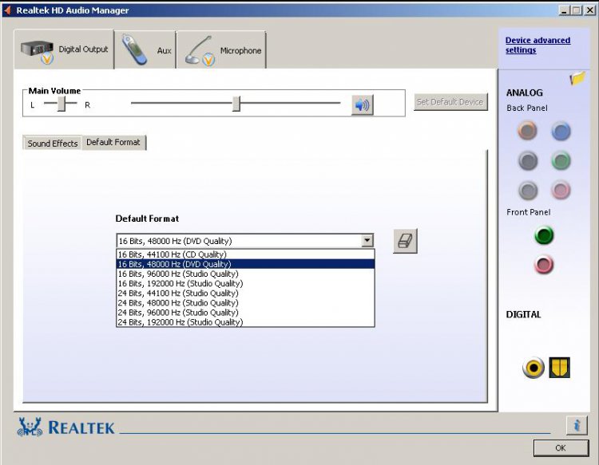This screenshot has width=599, height=465.
Task: Choose 24 Bits, 96000 Hz (Studio Quality)
Action: tap(245, 313)
